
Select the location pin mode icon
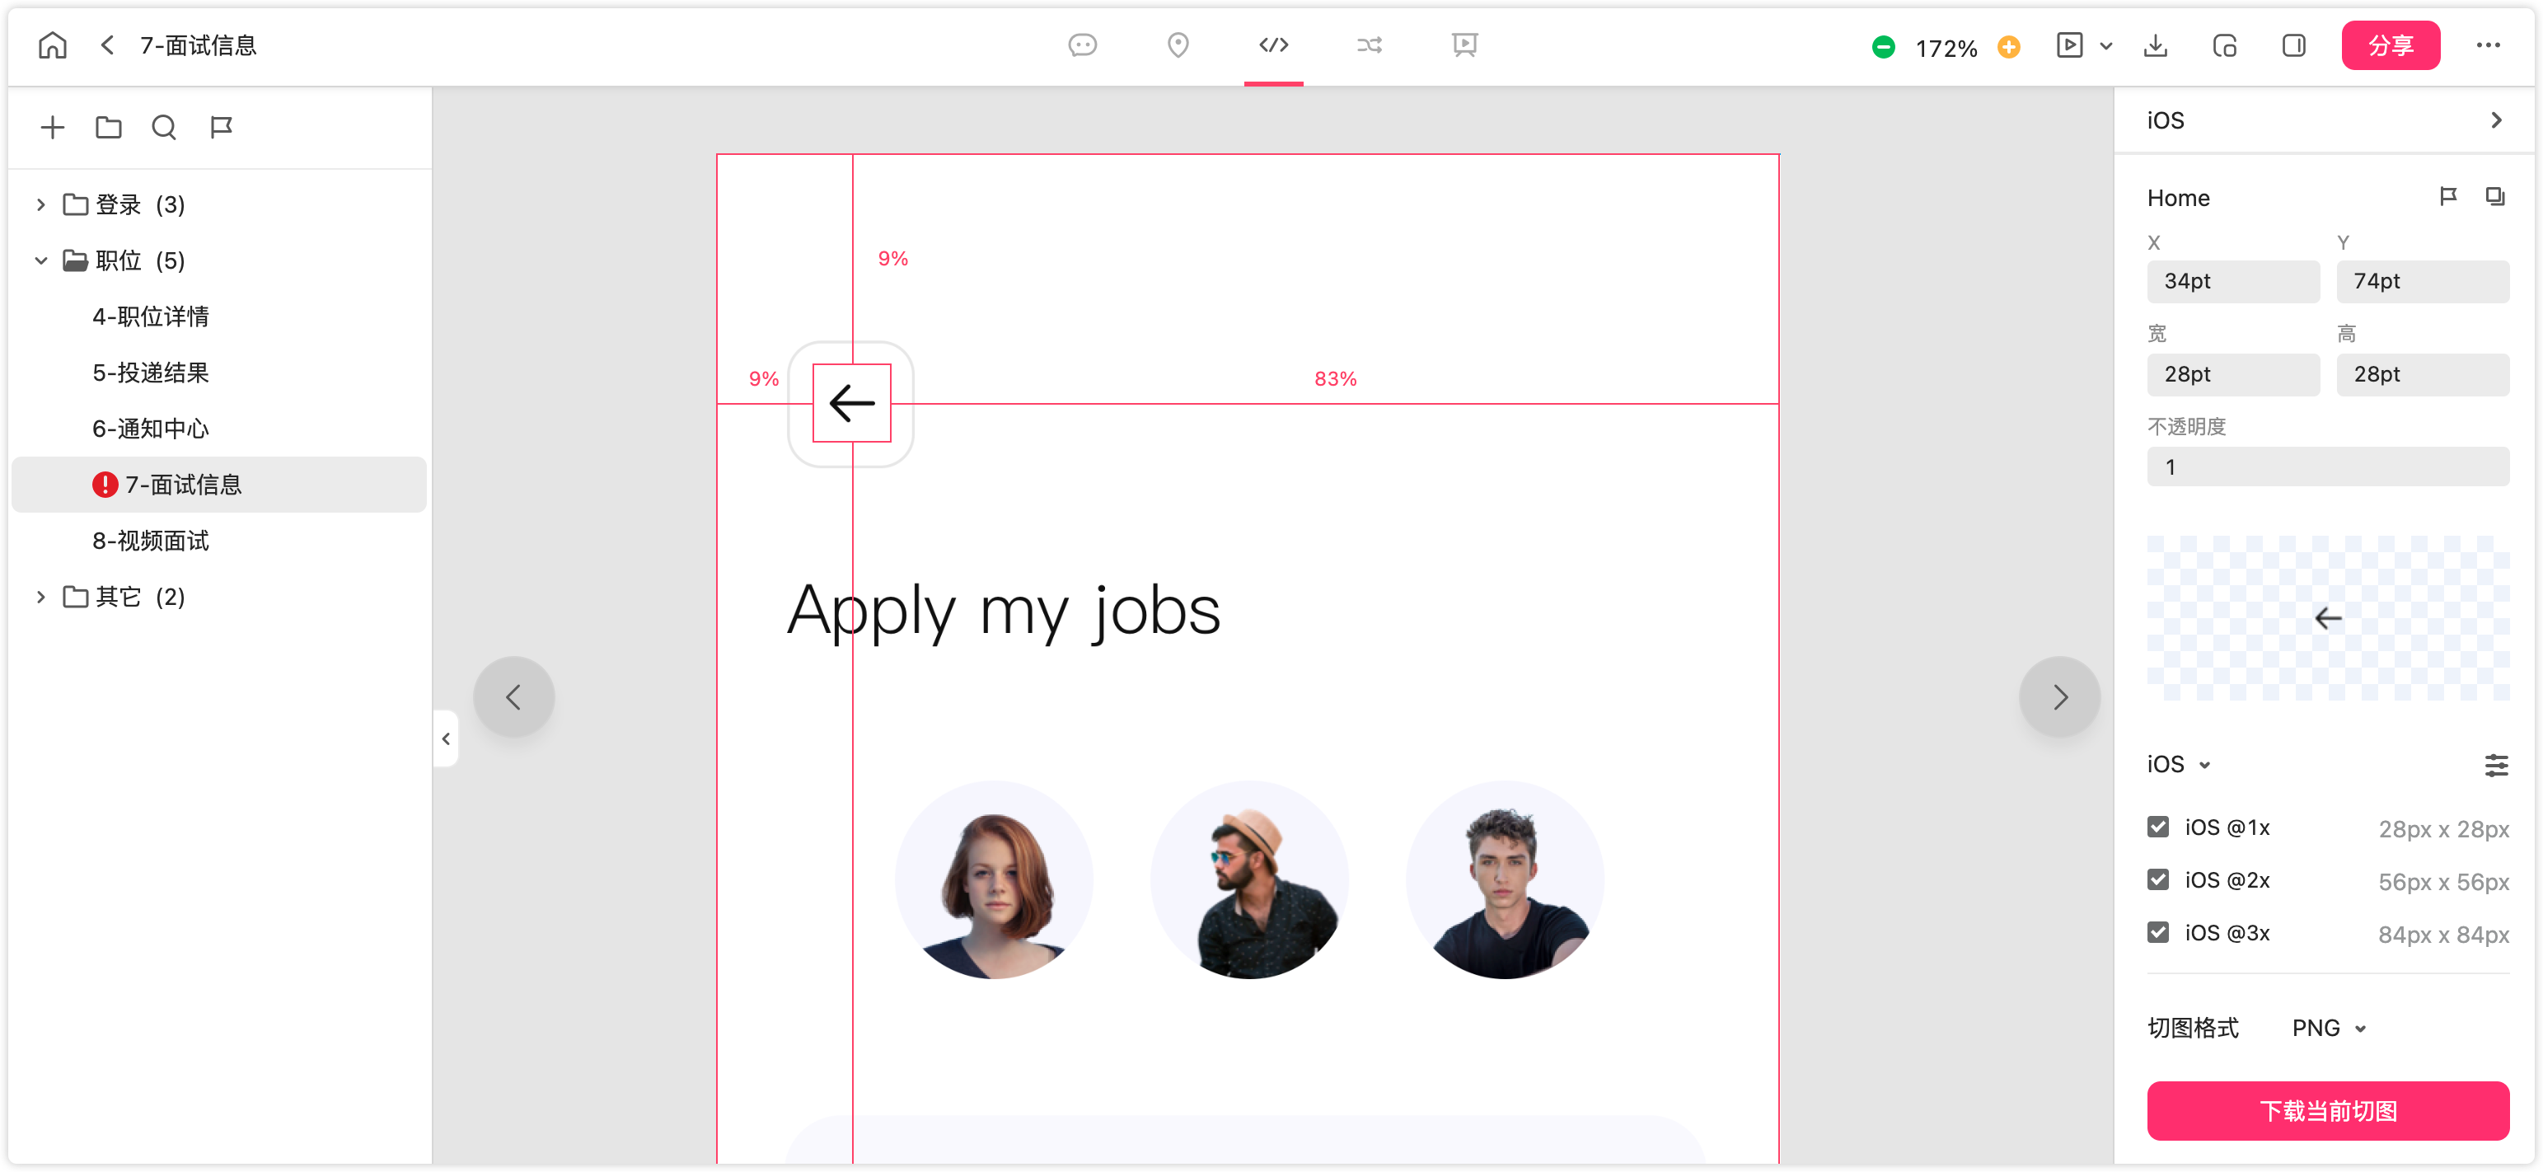1178,45
